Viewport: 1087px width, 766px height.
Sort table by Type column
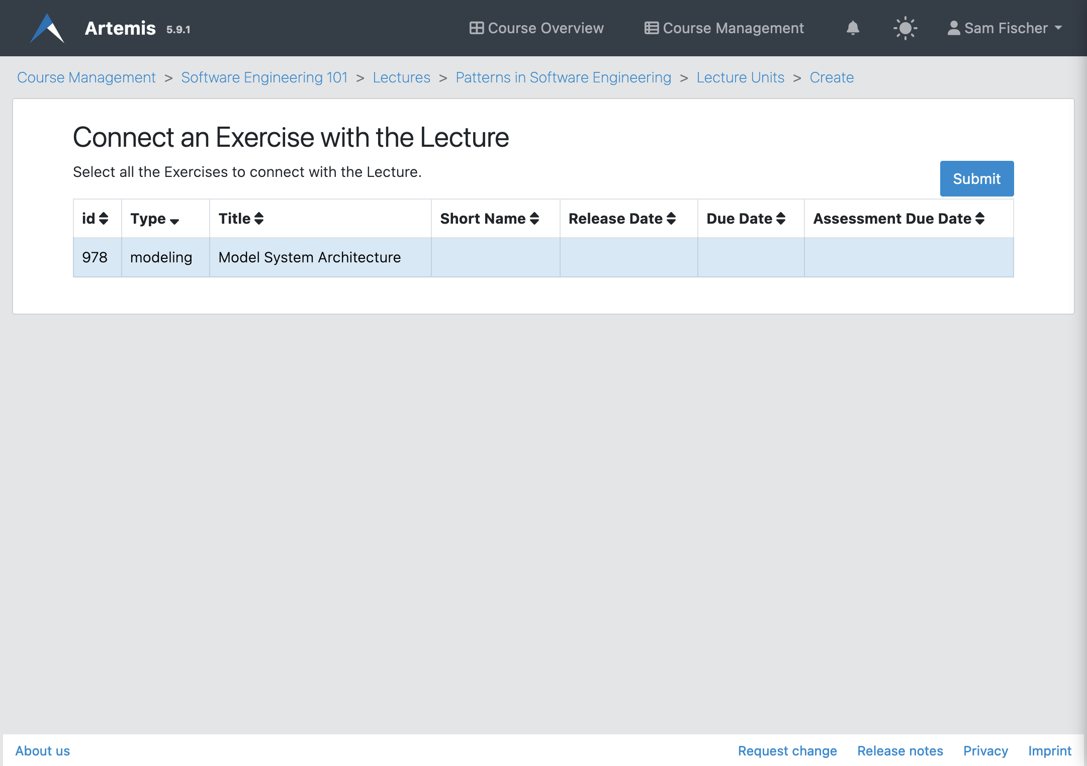[x=155, y=219]
